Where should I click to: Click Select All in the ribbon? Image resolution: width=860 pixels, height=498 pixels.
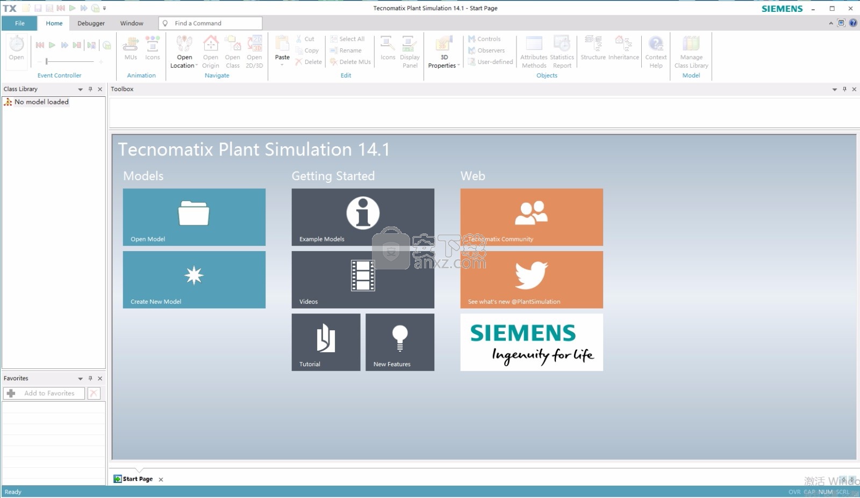click(347, 39)
